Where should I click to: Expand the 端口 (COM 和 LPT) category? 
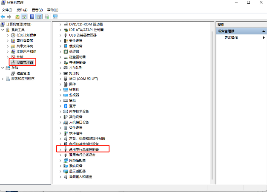pyautogui.click(x=60, y=79)
